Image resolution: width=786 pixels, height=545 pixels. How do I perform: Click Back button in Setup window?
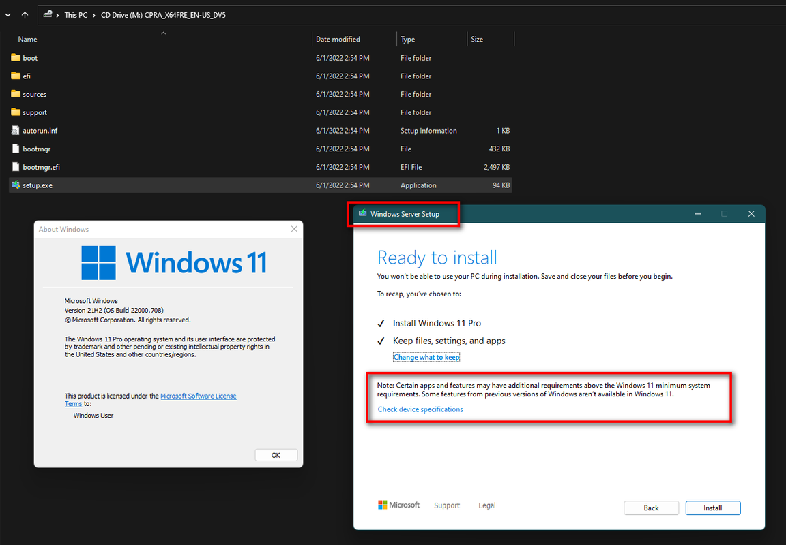coord(651,508)
